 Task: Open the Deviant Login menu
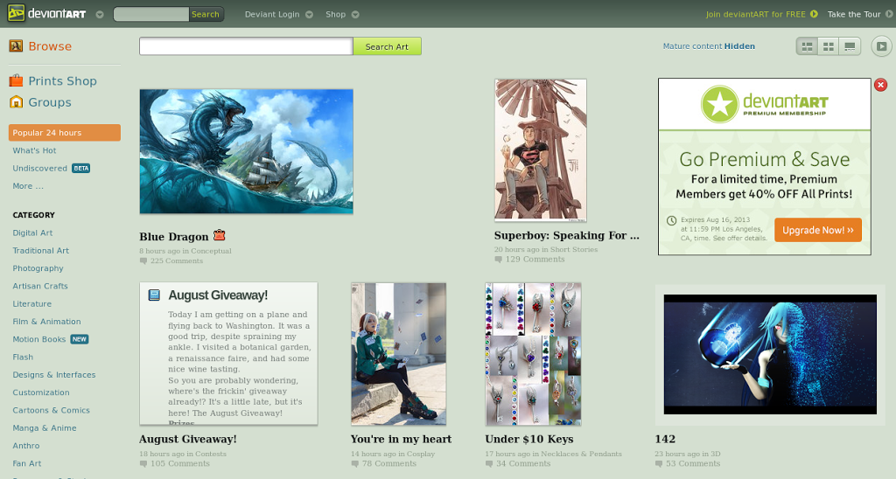272,14
